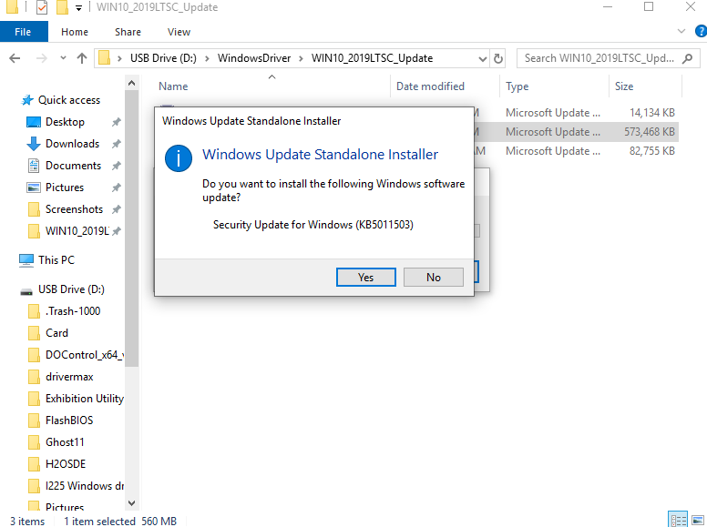Image resolution: width=707 pixels, height=527 pixels.
Task: Open the H2OSDE folder
Action: [x=66, y=464]
